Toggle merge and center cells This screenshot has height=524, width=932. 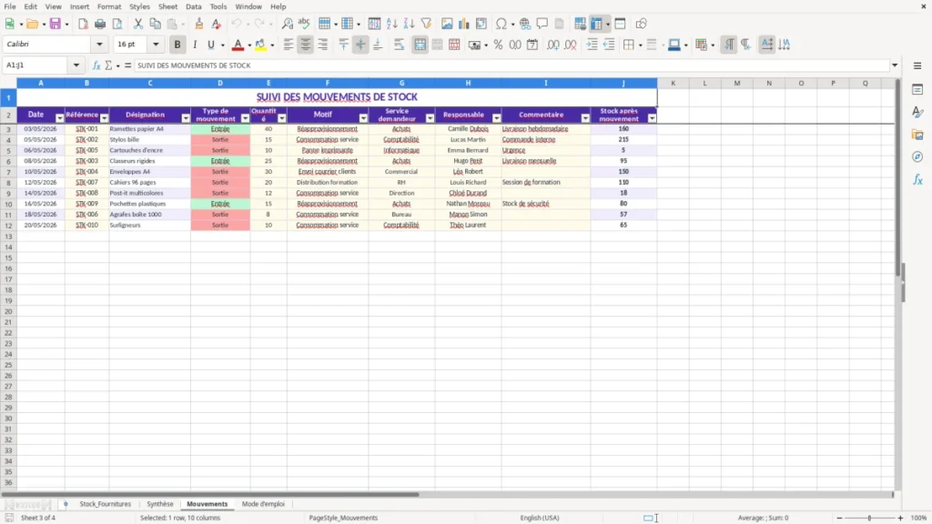tap(420, 45)
